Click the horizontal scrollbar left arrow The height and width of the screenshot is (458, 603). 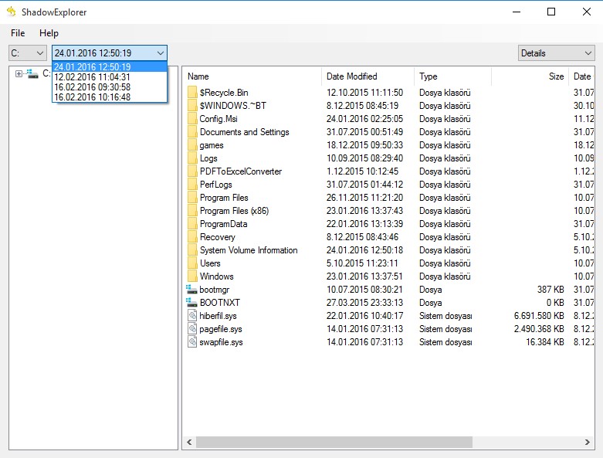click(x=189, y=443)
